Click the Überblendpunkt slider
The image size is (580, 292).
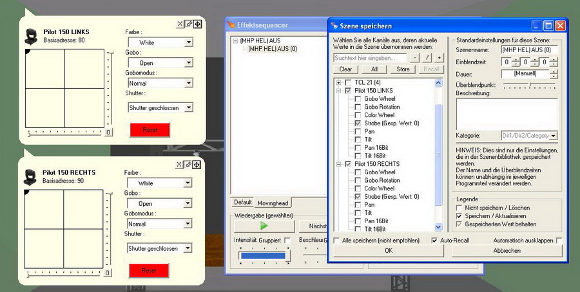(x=530, y=85)
